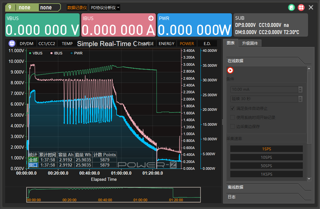
Task: Select the 1SPS sampling rate
Action: coord(266,149)
